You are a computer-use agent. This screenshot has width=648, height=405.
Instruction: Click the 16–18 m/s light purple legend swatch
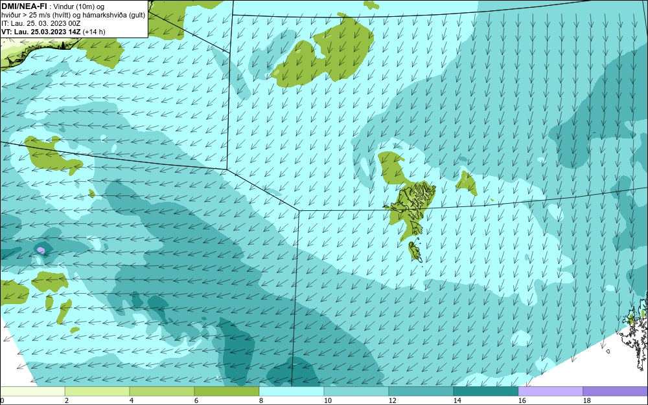pos(550,391)
